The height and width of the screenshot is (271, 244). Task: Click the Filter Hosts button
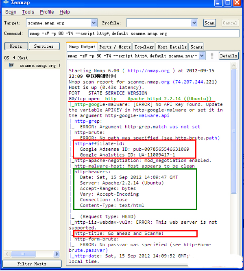[x=32, y=264]
